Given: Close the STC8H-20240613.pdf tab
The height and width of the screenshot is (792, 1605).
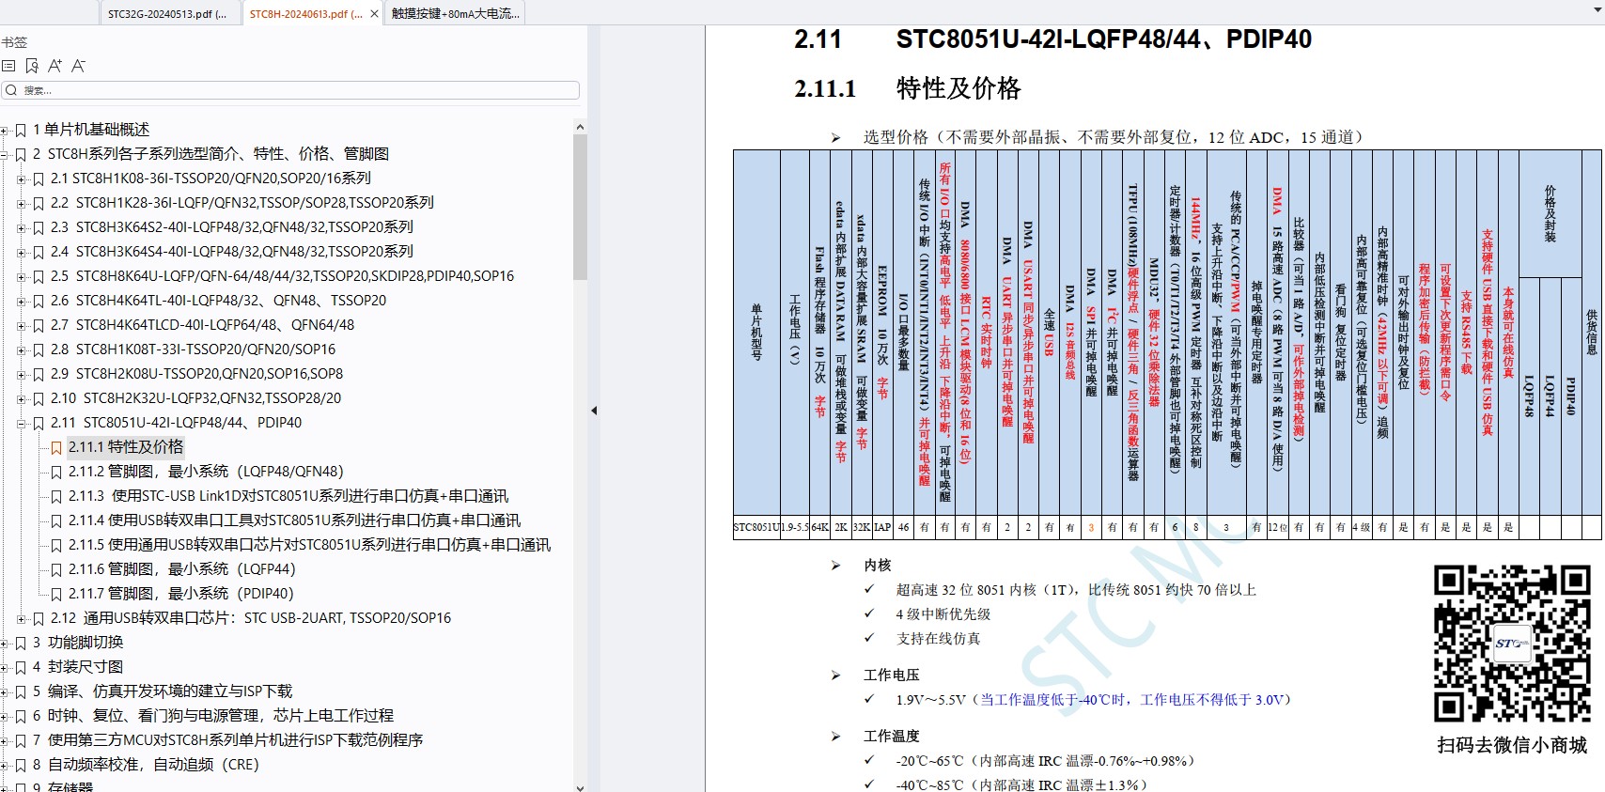Looking at the screenshot, I should click(x=374, y=13).
